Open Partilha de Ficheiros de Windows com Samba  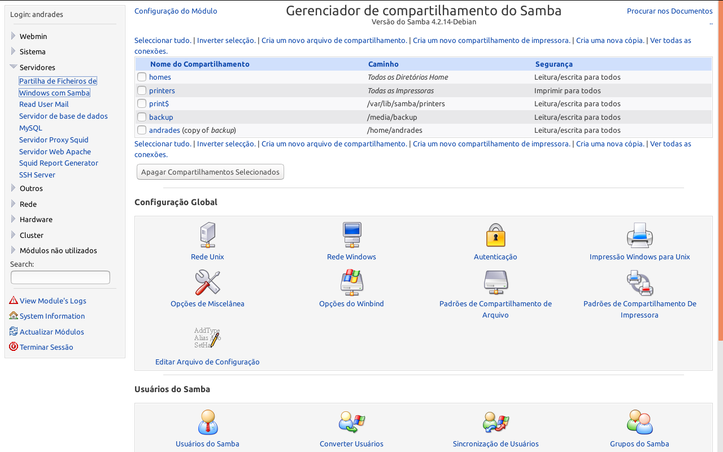[58, 87]
